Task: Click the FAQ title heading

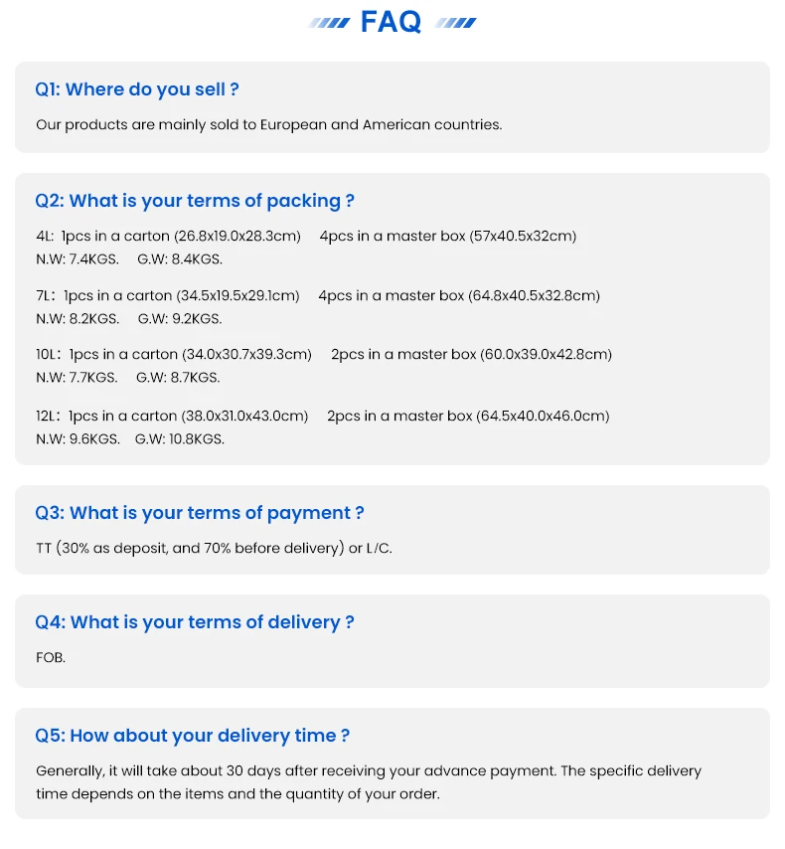Action: [x=392, y=22]
